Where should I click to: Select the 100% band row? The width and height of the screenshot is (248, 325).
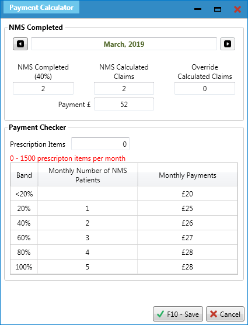pos(124,267)
